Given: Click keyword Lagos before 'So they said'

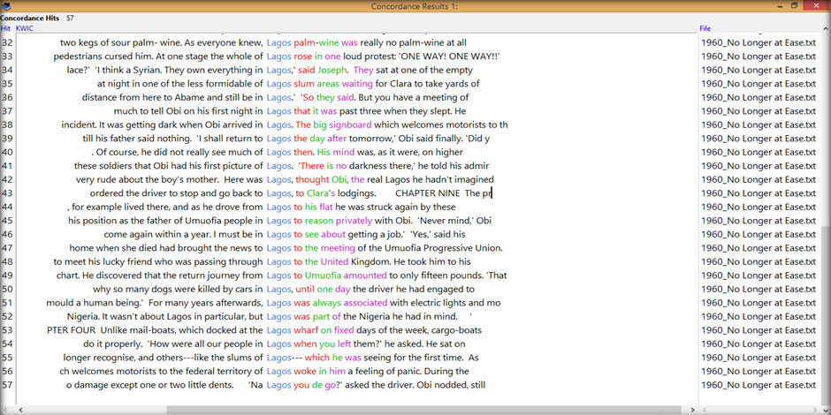Looking at the screenshot, I should point(278,97).
